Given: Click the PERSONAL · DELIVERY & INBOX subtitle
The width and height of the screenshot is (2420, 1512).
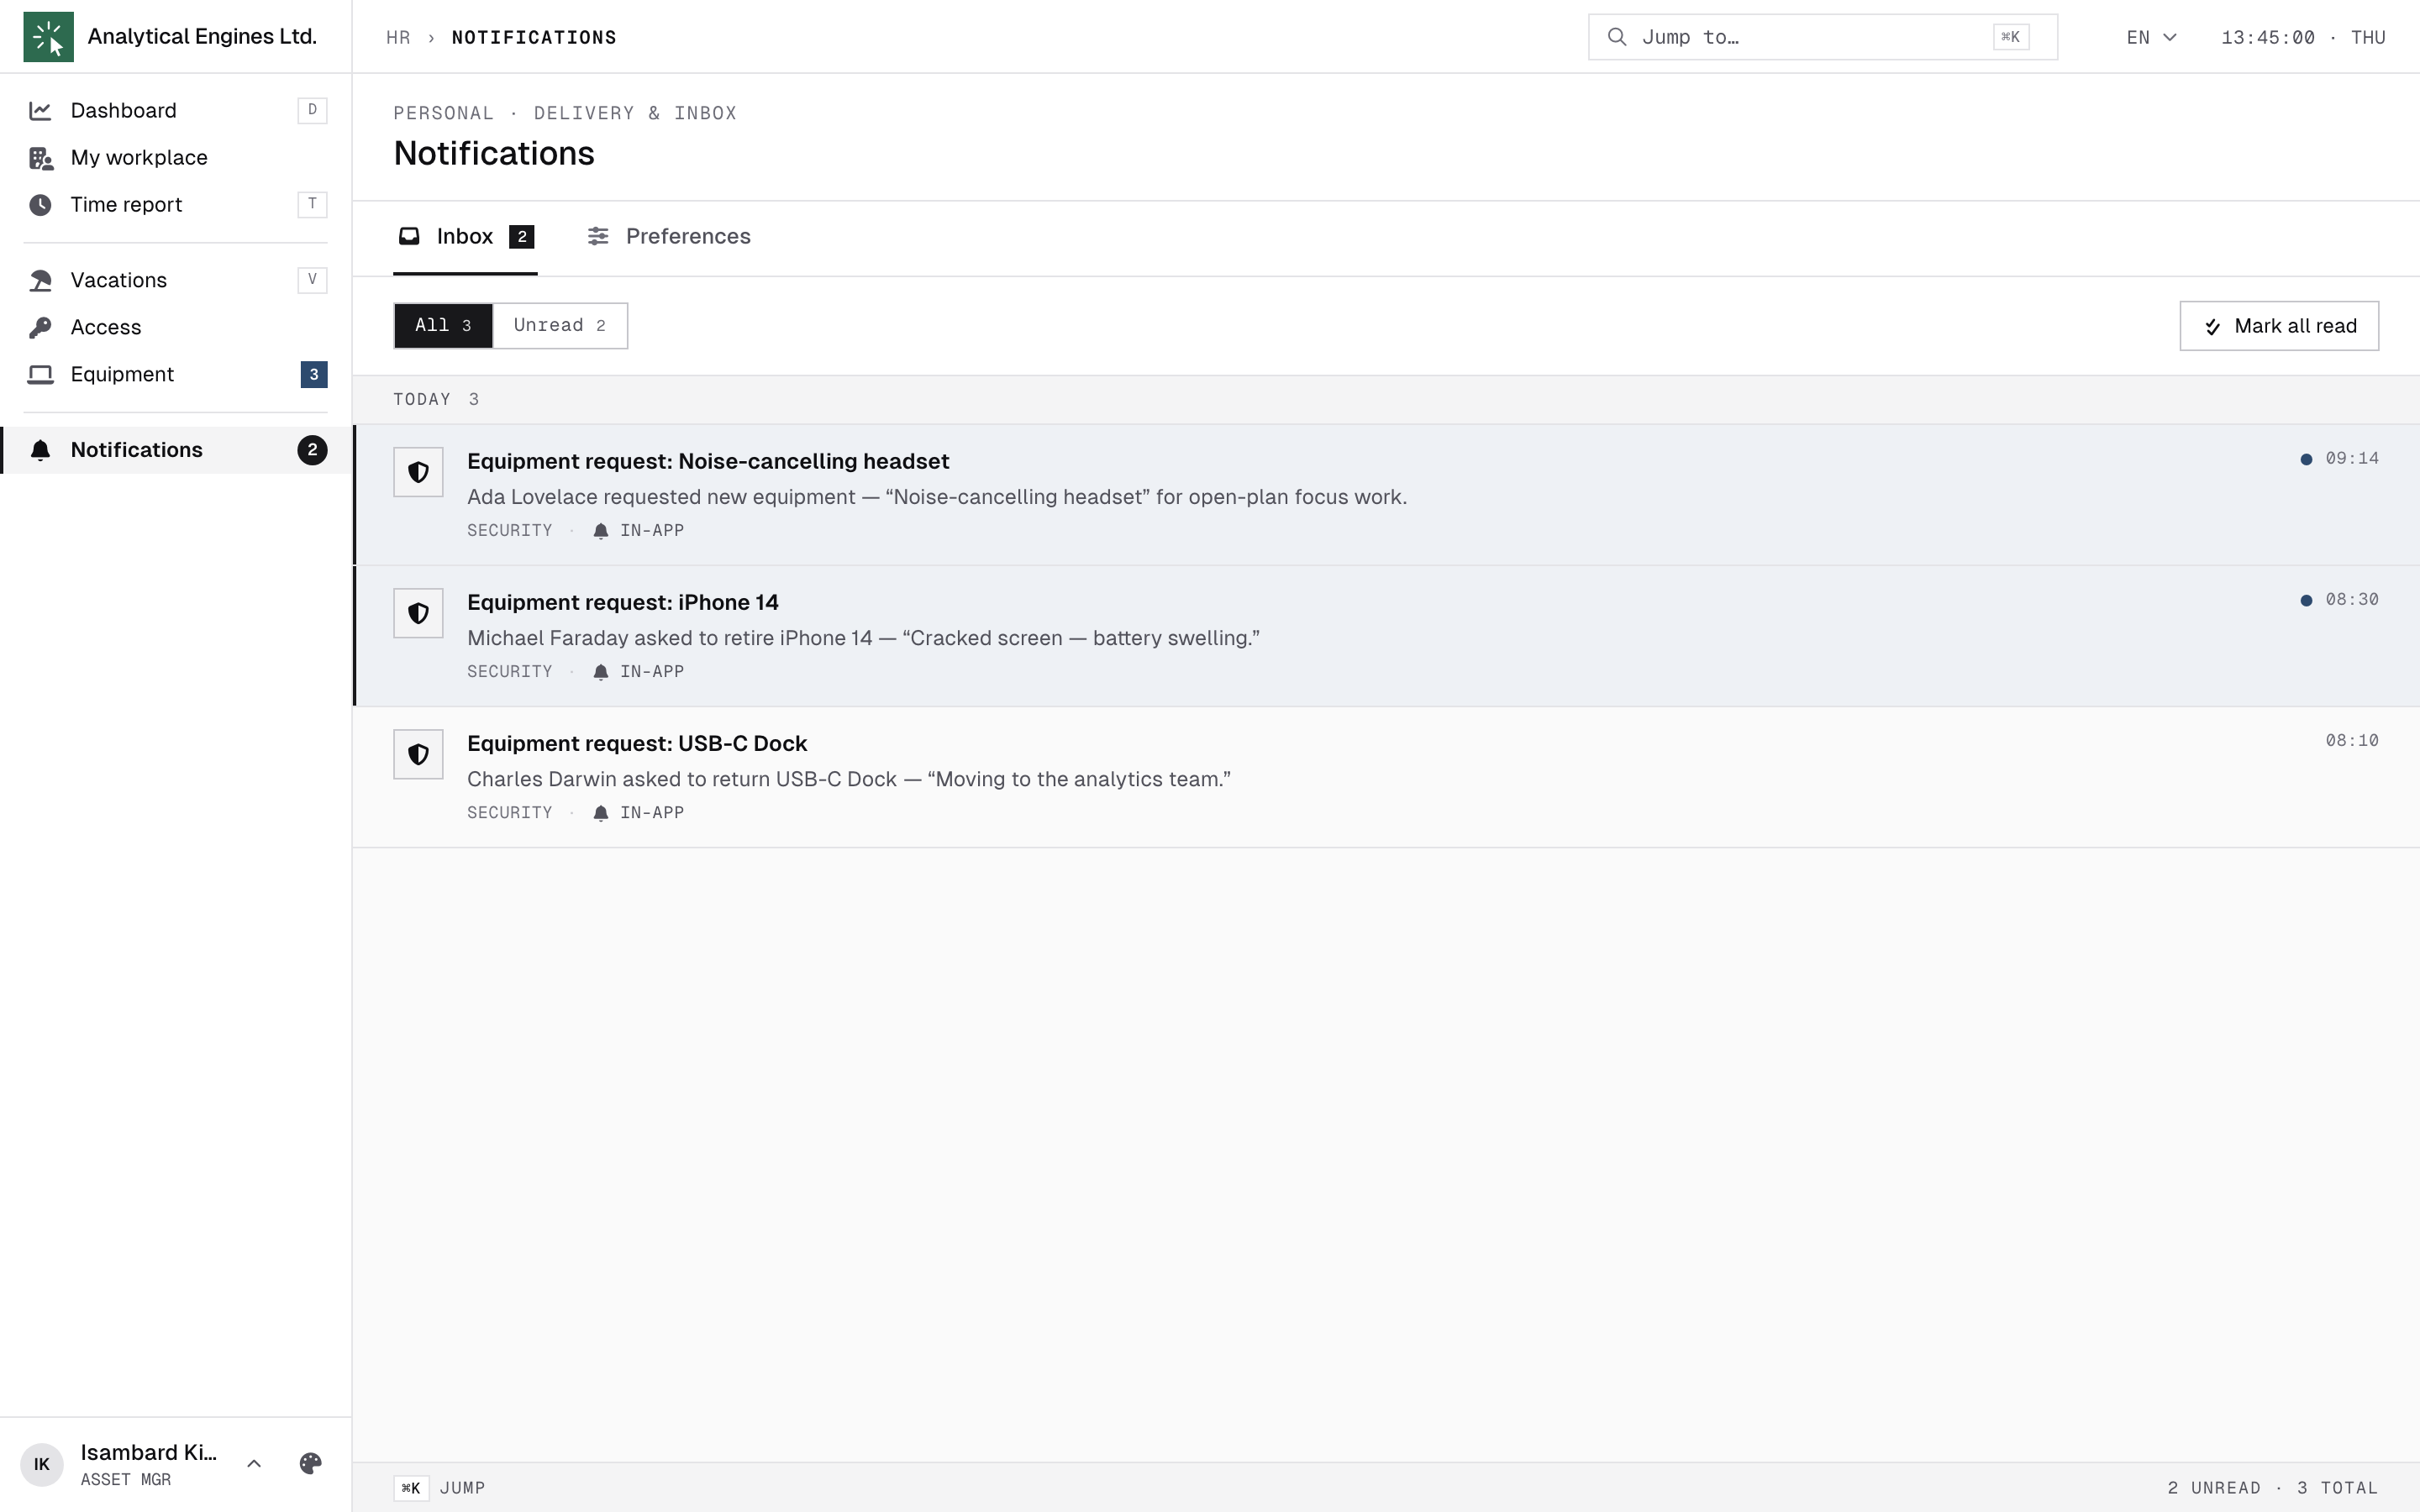Looking at the screenshot, I should tap(565, 113).
